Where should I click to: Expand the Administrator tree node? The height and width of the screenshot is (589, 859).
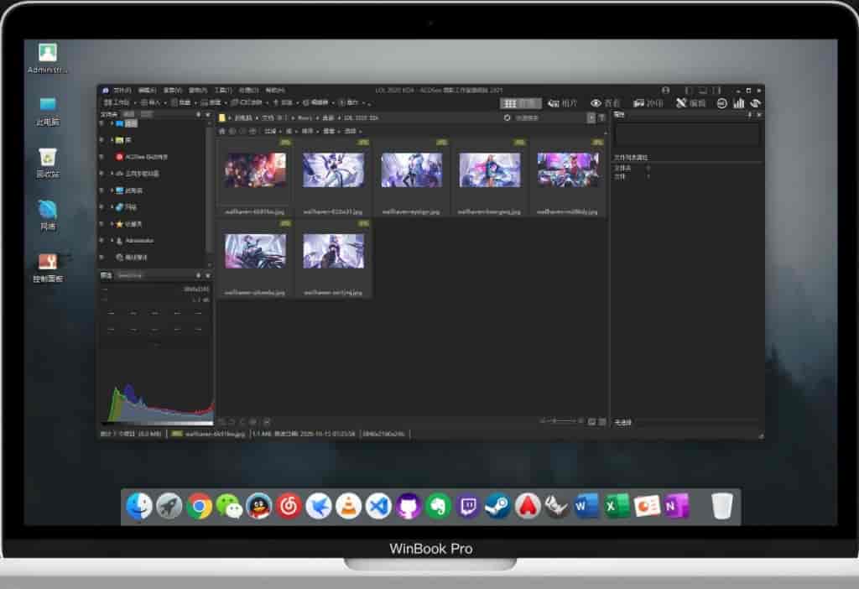click(112, 241)
